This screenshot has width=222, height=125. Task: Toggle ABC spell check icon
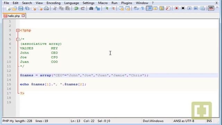click(x=211, y=8)
